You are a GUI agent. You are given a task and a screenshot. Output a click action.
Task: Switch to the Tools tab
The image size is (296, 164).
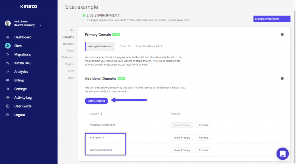click(70, 51)
